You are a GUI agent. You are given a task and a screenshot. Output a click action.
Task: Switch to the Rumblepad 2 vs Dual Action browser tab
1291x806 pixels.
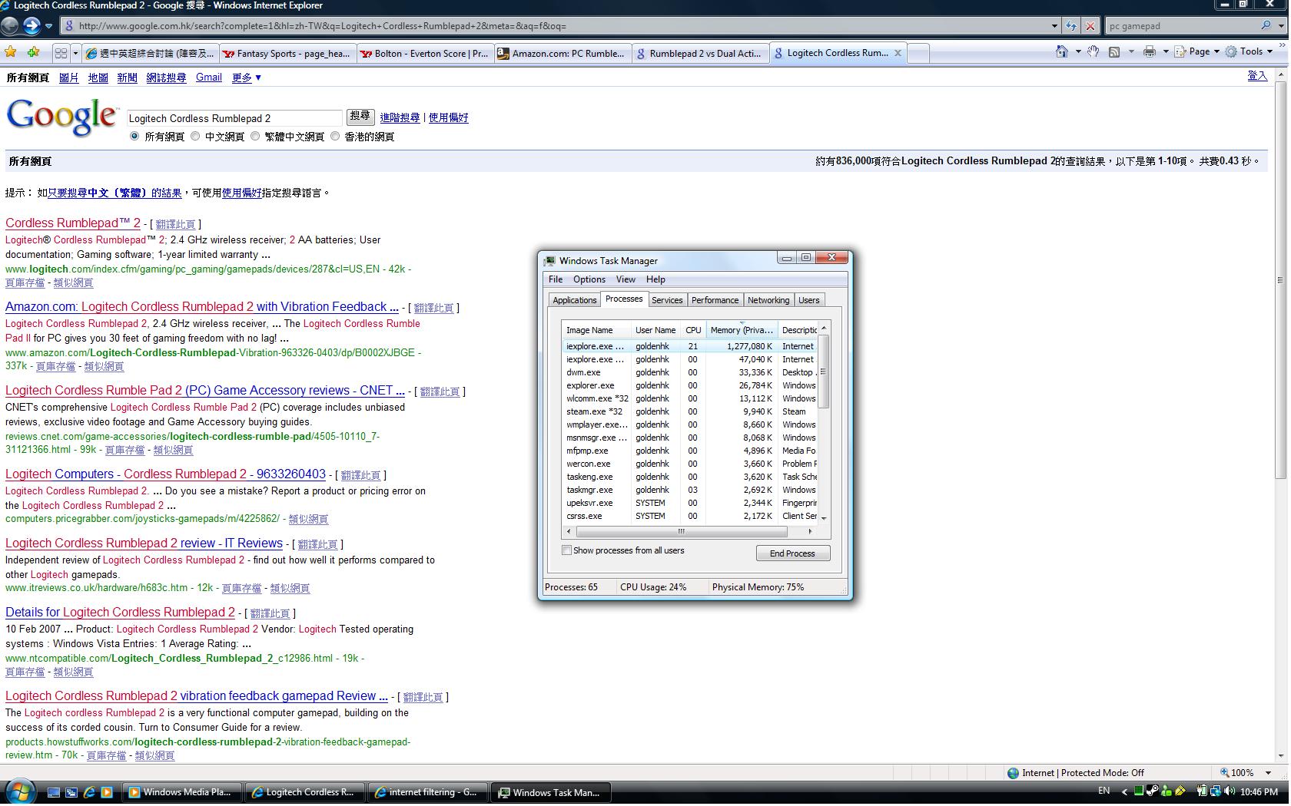point(699,54)
